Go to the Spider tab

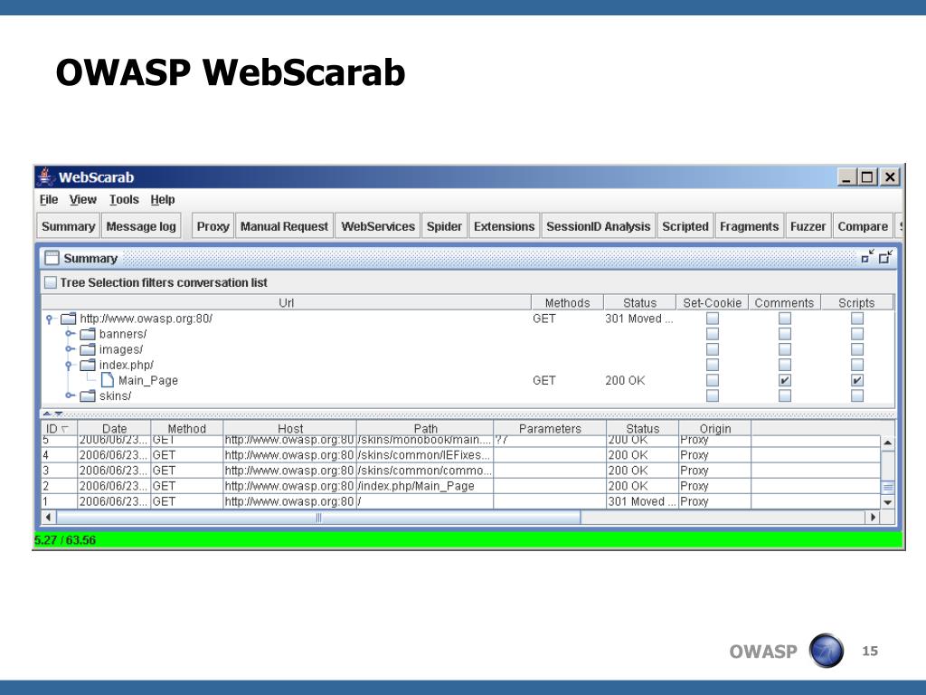(x=444, y=226)
